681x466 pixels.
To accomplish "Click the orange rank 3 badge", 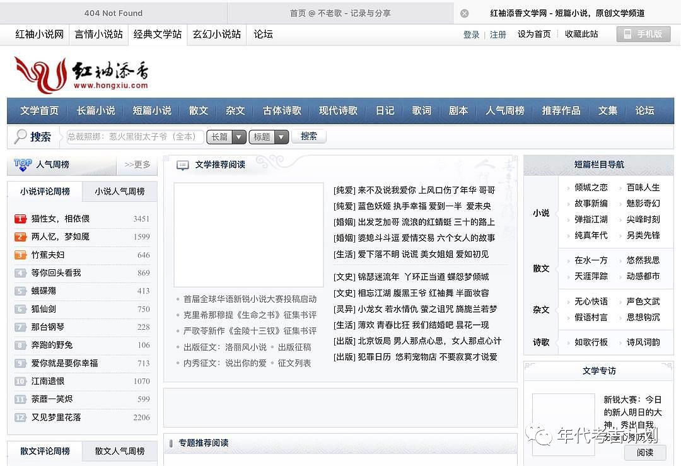I will [x=20, y=255].
